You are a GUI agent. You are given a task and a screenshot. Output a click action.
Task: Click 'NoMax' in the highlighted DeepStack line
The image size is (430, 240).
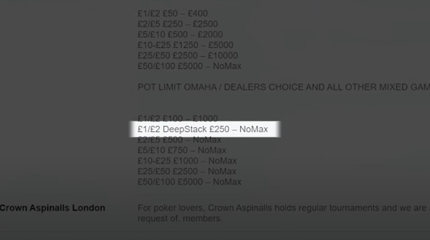[x=253, y=129]
